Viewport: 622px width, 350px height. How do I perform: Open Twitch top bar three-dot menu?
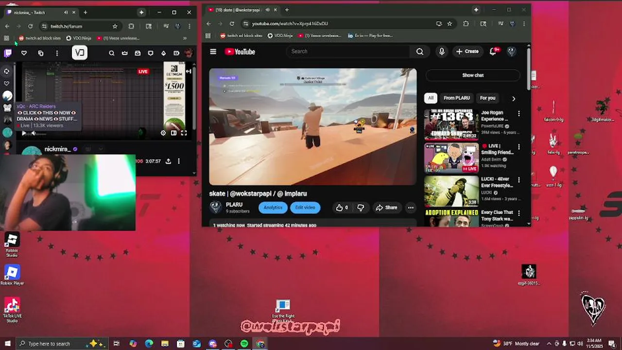(57, 53)
